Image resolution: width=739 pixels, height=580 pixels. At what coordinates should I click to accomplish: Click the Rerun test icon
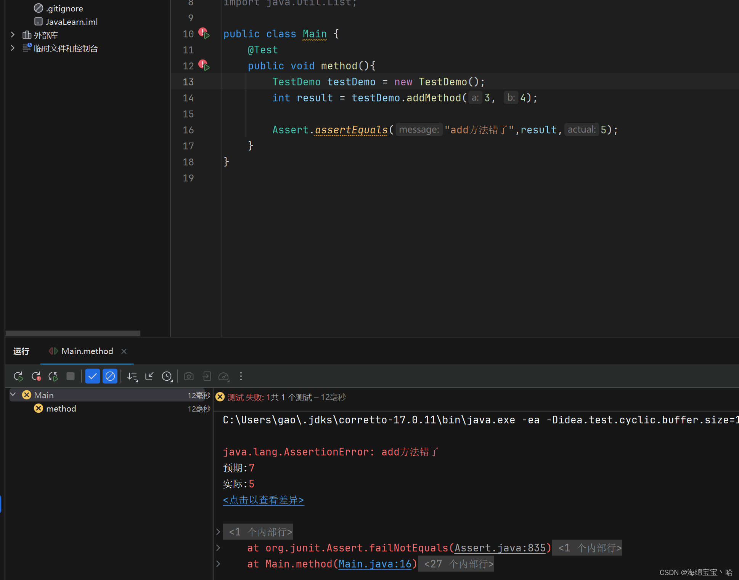click(18, 377)
